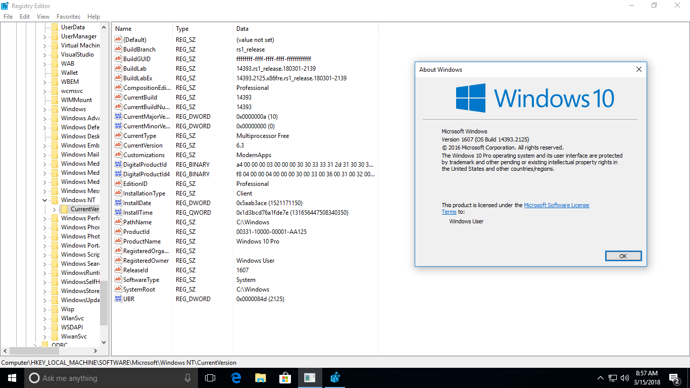The height and width of the screenshot is (388, 690).
Task: Select the Wisp key in tree
Action: click(68, 309)
